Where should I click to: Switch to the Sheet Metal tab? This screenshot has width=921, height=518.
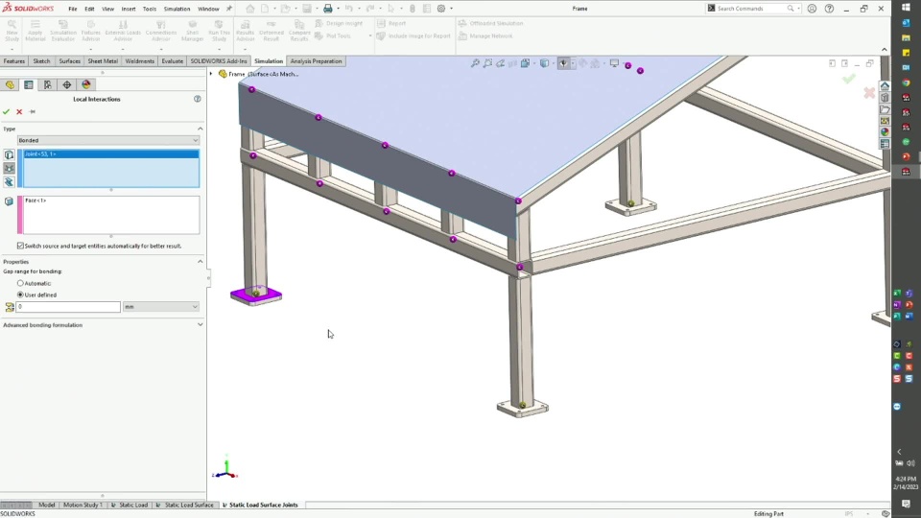(x=103, y=61)
